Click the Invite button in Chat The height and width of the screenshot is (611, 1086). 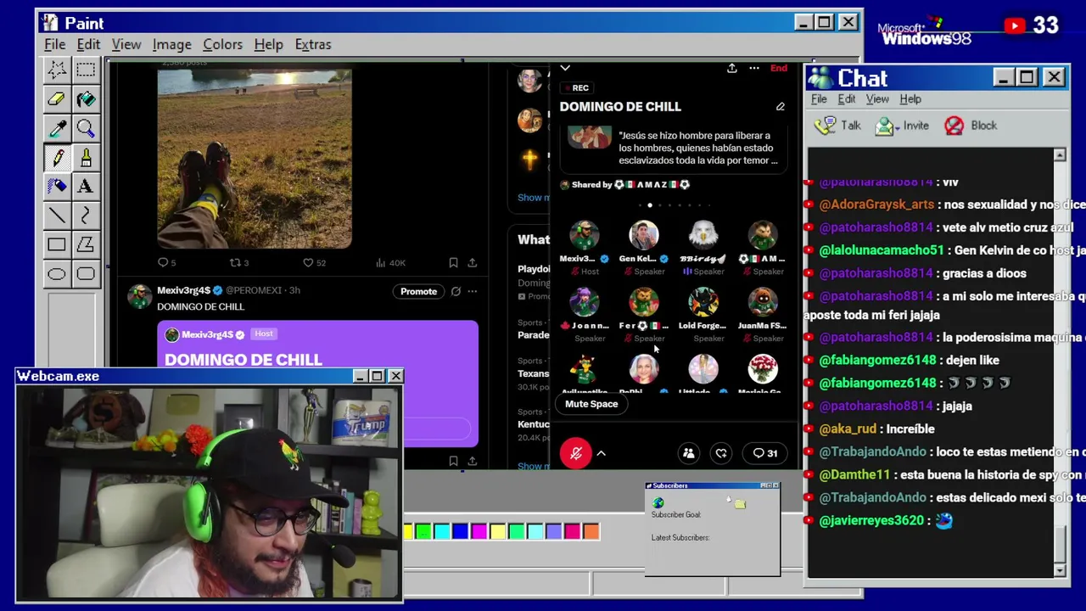click(x=902, y=126)
